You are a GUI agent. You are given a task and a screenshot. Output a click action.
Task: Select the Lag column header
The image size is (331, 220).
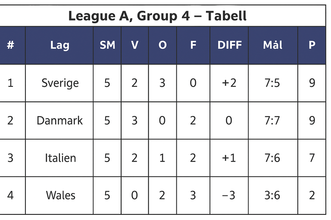[x=59, y=45]
